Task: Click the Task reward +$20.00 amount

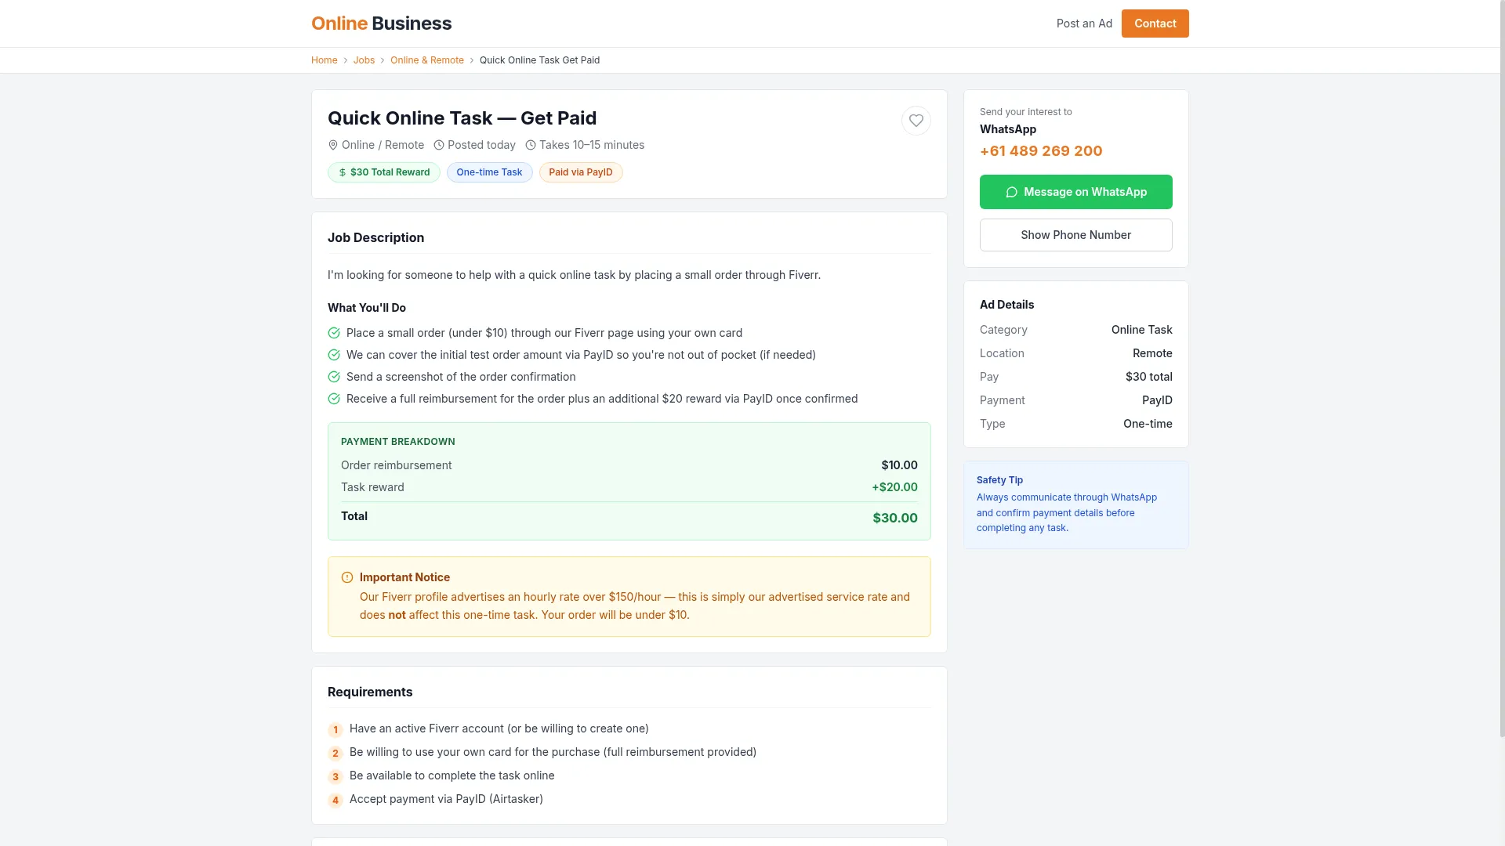Action: point(894,487)
